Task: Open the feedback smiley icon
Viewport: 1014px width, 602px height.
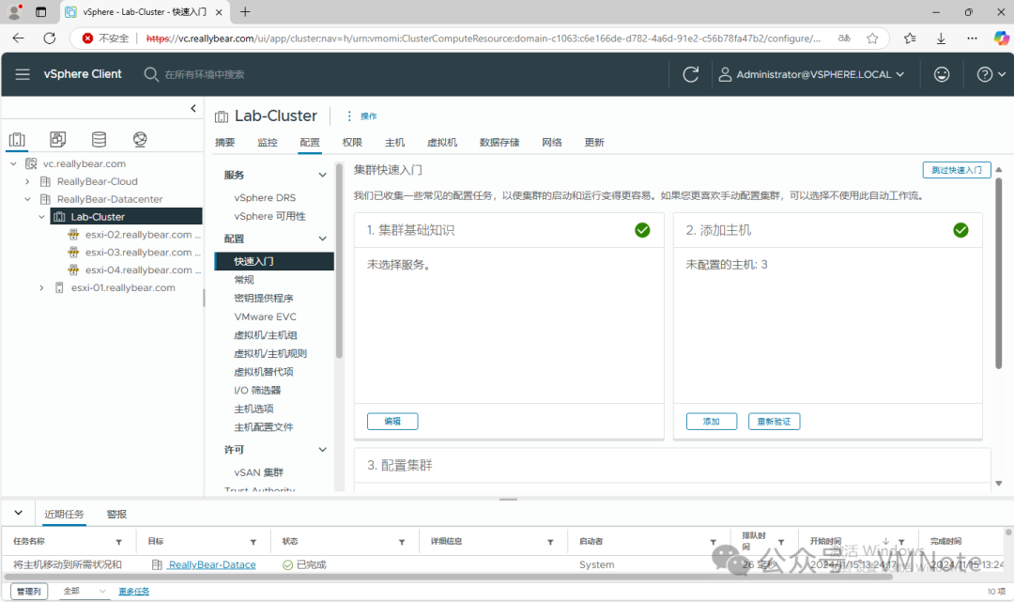Action: (942, 74)
